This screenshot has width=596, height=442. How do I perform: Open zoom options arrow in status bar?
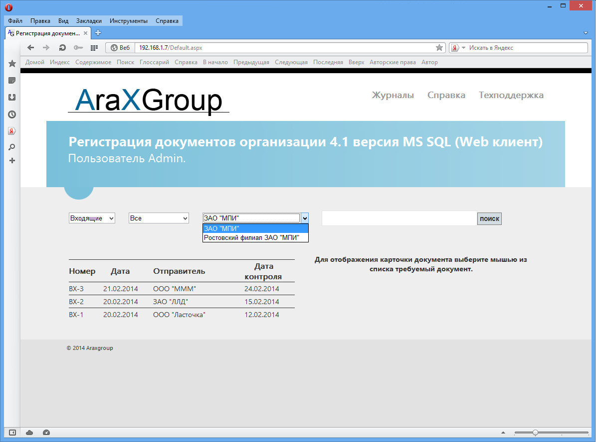pos(503,433)
